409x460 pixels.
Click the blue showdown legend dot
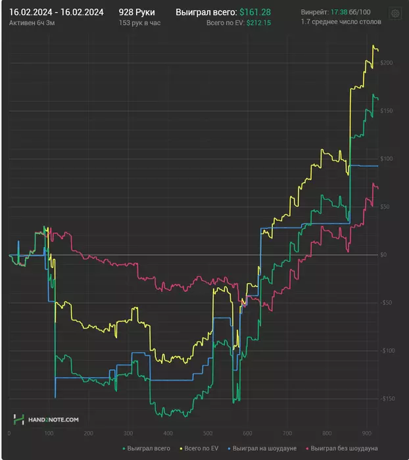[x=229, y=449]
